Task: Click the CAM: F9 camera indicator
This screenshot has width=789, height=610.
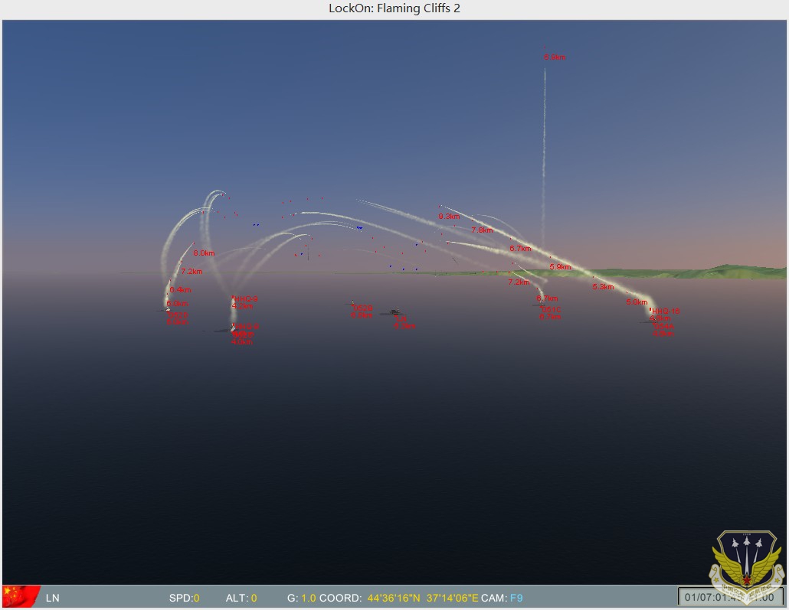Action: (502, 598)
